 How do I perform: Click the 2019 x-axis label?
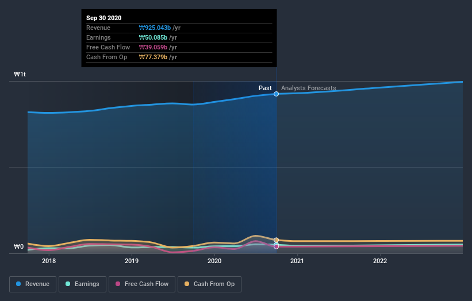point(132,261)
